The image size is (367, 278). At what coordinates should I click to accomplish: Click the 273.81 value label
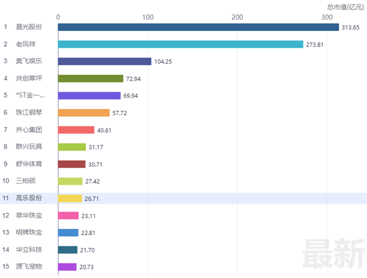tap(315, 44)
